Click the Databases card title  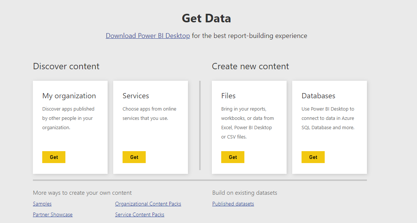[318, 96]
